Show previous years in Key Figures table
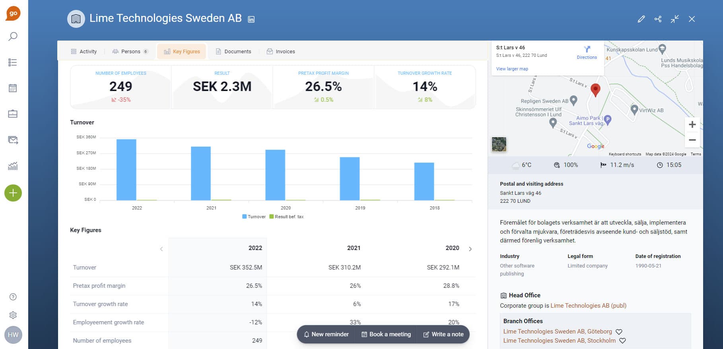The height and width of the screenshot is (349, 723). coord(161,249)
